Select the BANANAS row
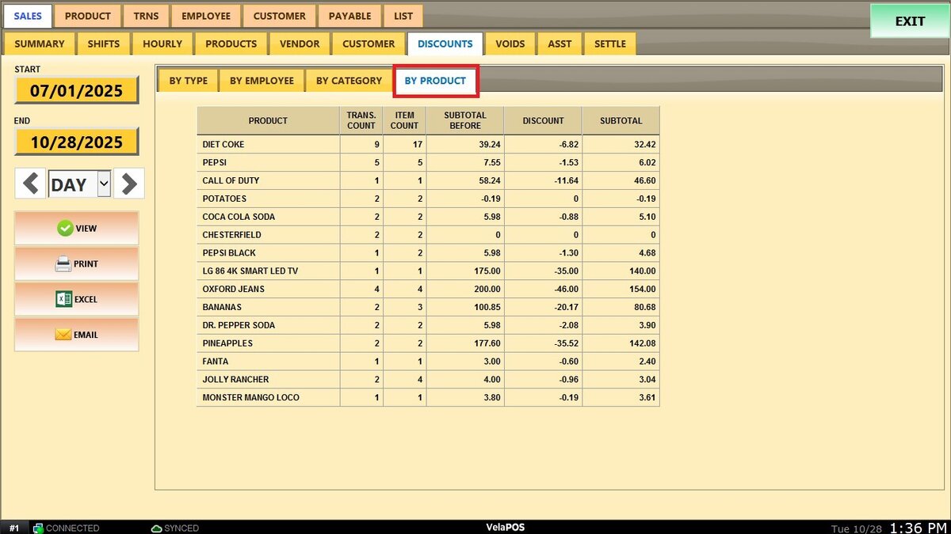Viewport: 951px width, 534px height. [428, 307]
